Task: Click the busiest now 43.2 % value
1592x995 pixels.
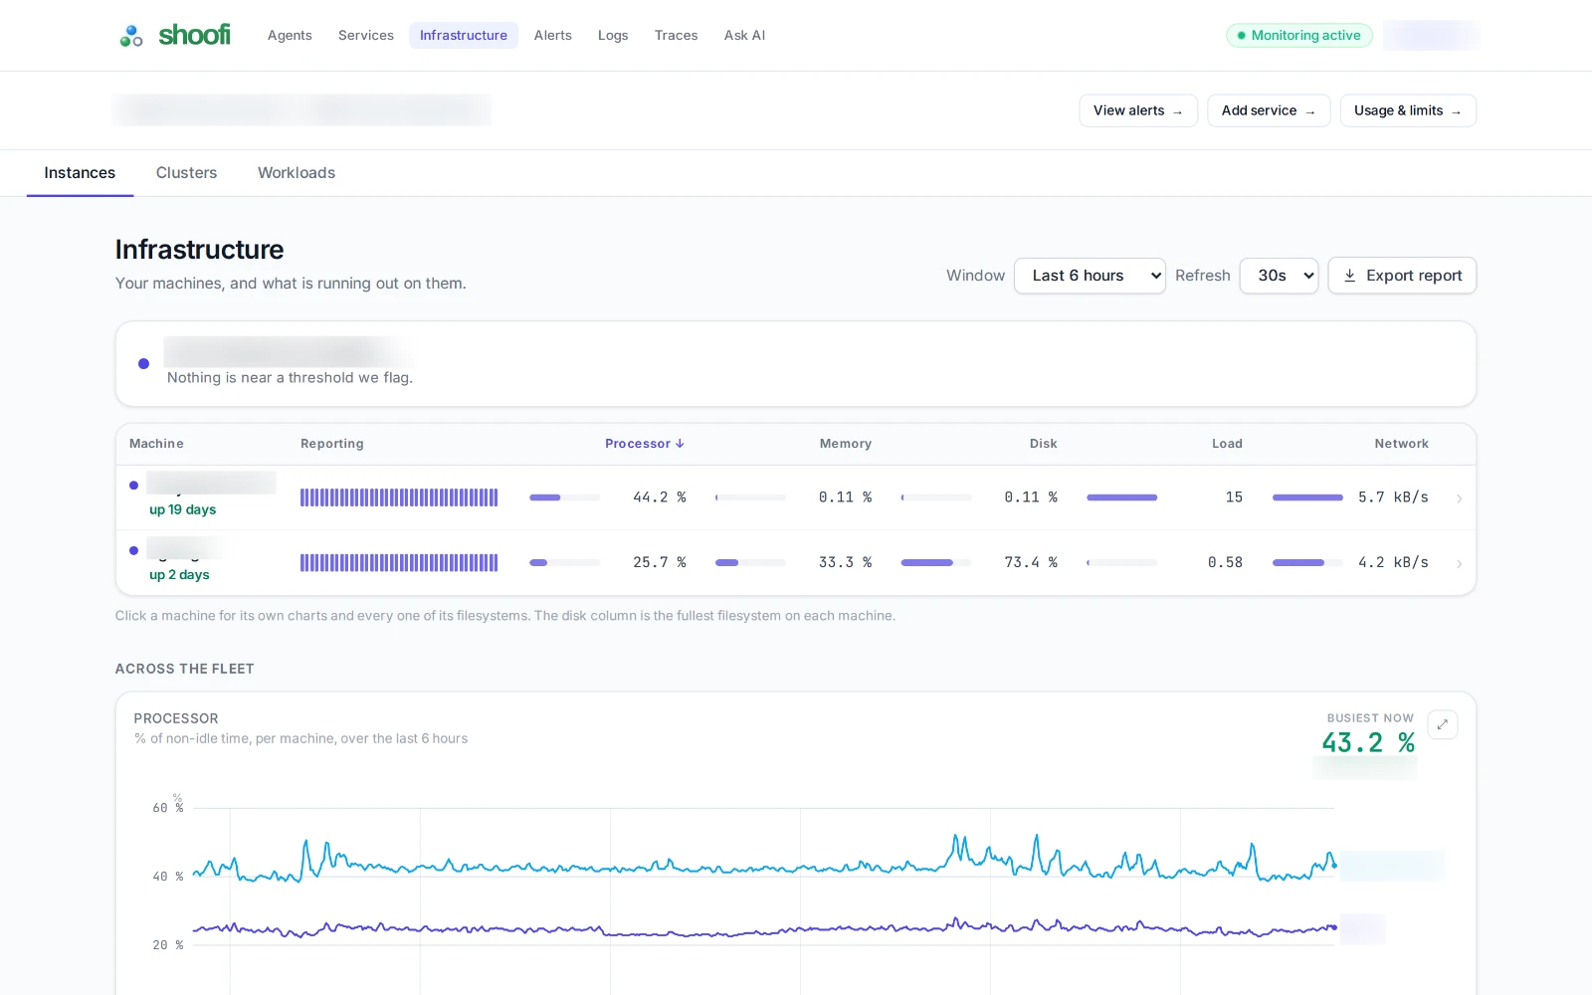Action: pos(1368,743)
